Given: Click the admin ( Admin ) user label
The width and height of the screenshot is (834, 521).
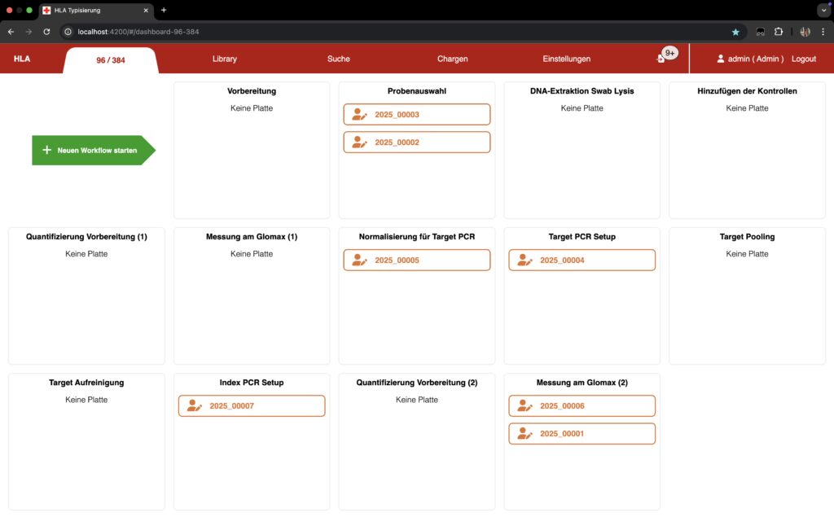Looking at the screenshot, I should click(x=755, y=59).
